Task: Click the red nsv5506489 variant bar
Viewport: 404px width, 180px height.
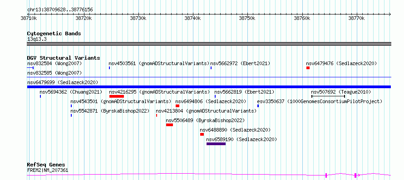Action: [x=169, y=125]
